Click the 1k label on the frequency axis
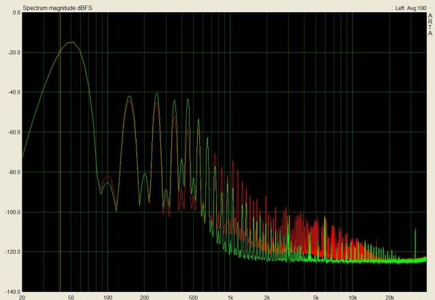The width and height of the screenshot is (435, 300). 230,297
